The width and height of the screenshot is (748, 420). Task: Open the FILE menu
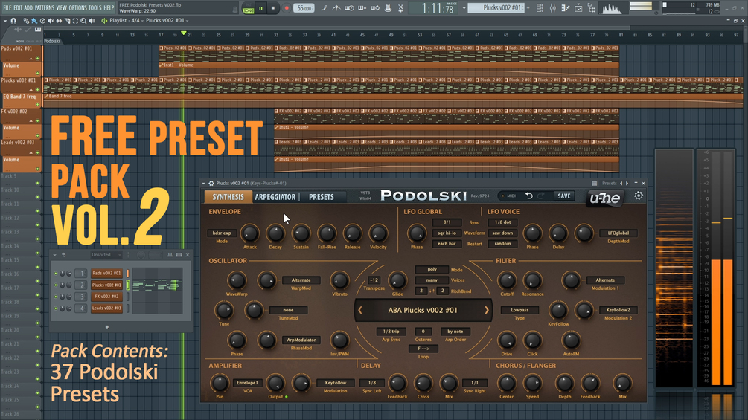[7, 7]
